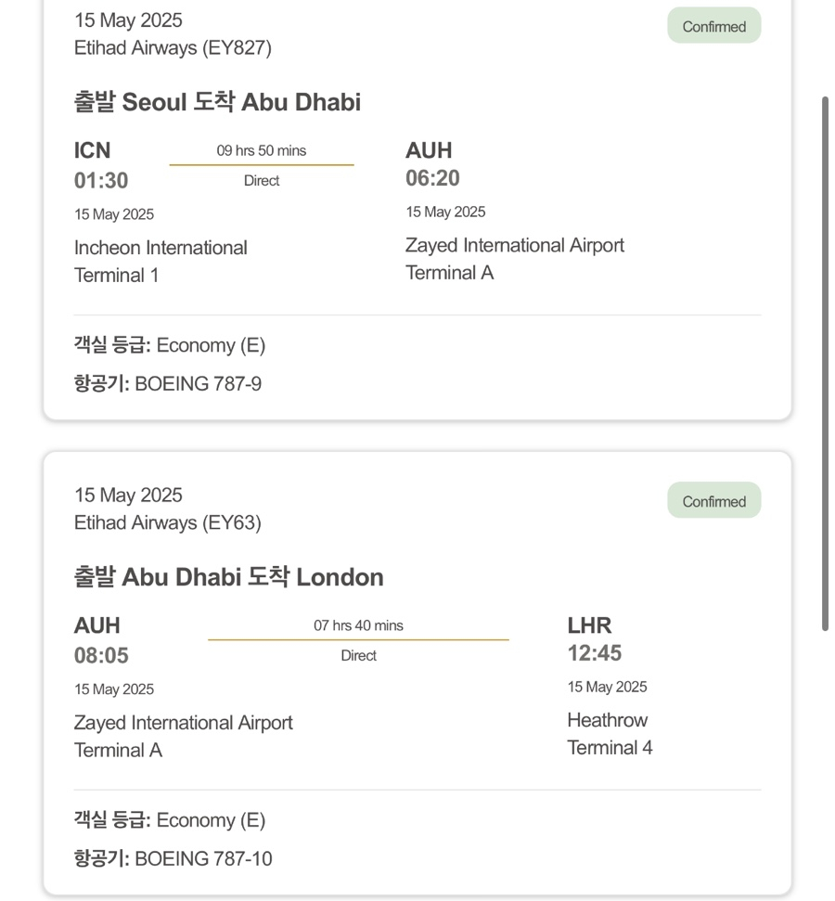Click the Confirmed badge on flight EY63
The image size is (835, 901).
tap(713, 500)
